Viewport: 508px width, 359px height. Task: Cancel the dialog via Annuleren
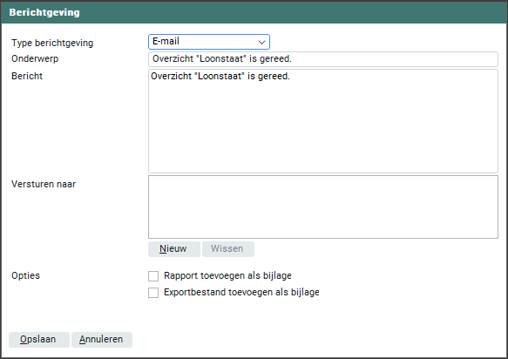(102, 340)
